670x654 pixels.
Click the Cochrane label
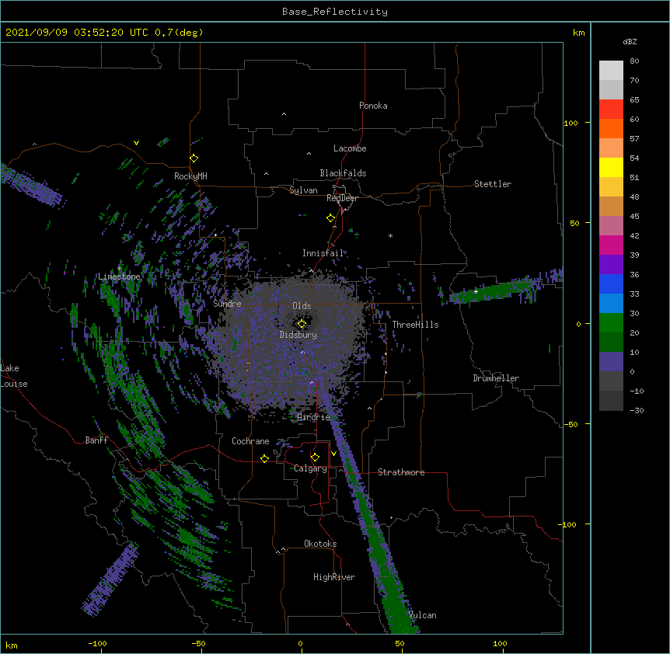click(250, 441)
